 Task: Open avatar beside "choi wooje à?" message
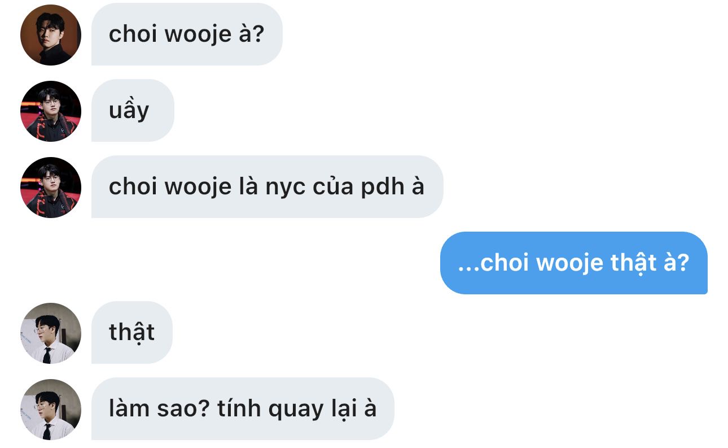[x=51, y=35]
